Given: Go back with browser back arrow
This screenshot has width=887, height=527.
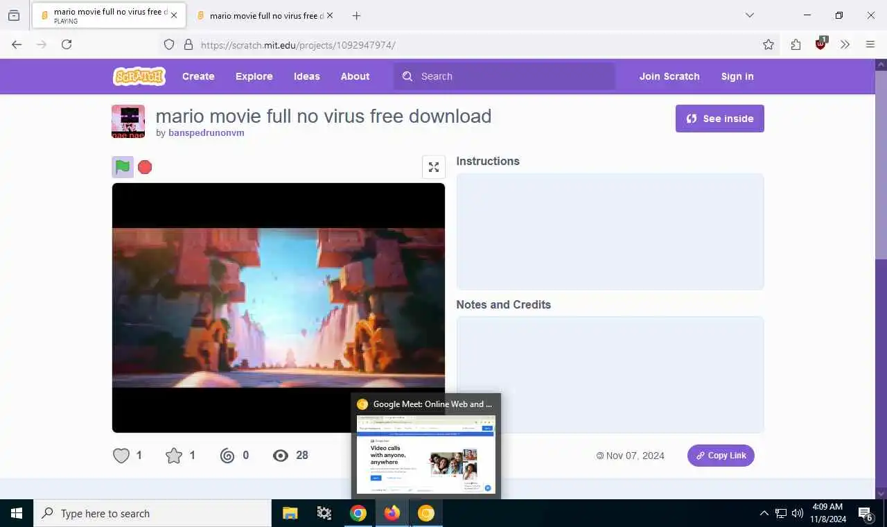Looking at the screenshot, I should tap(17, 44).
